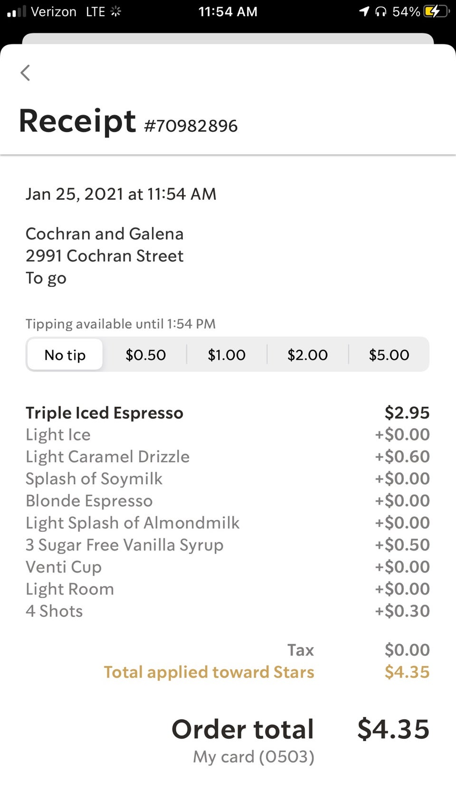Tap the back chevron arrow
Screen dimensions: 456x812
click(x=26, y=73)
